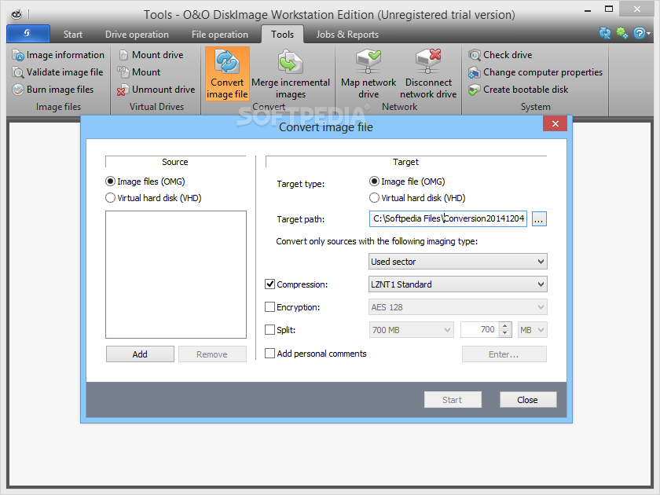Click the 700 split size value field
This screenshot has width=660, height=495.
(480, 329)
